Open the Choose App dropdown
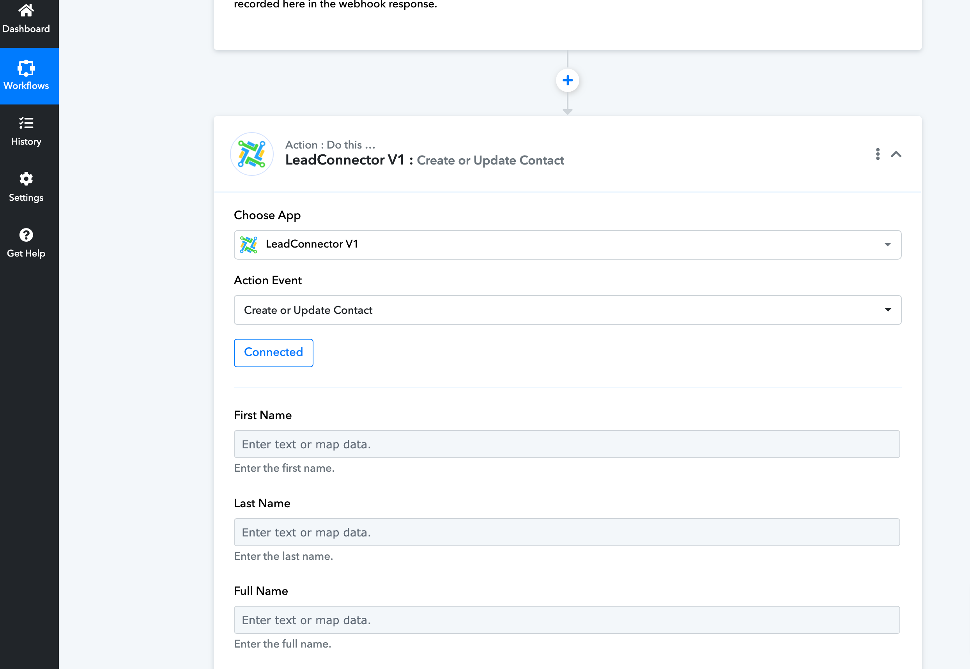This screenshot has height=669, width=970. [568, 245]
